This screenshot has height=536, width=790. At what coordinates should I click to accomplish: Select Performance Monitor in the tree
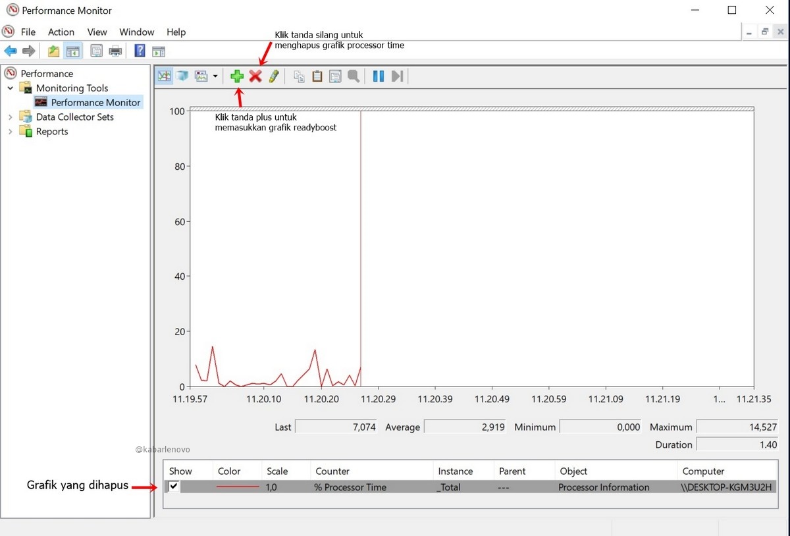tap(95, 103)
